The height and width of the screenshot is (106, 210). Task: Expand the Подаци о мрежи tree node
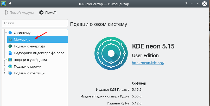(4, 66)
